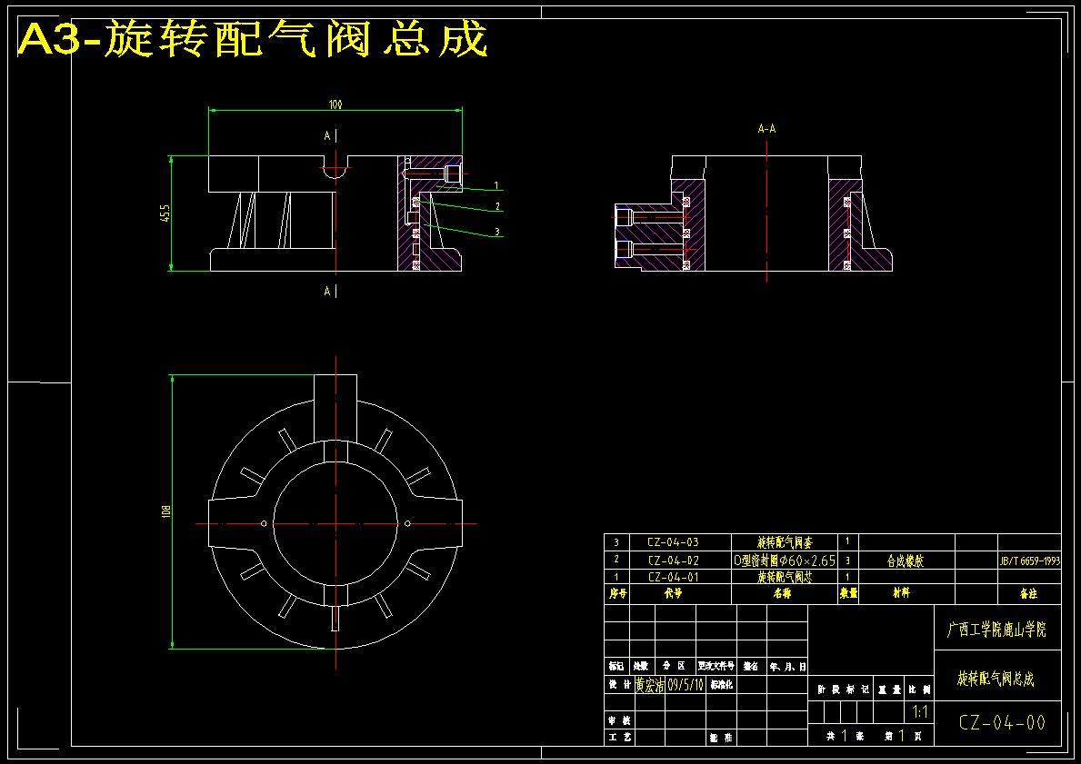Screen dimensions: 1081x764
Task: Click the material cell 合成橡胶
Action: click(x=906, y=561)
